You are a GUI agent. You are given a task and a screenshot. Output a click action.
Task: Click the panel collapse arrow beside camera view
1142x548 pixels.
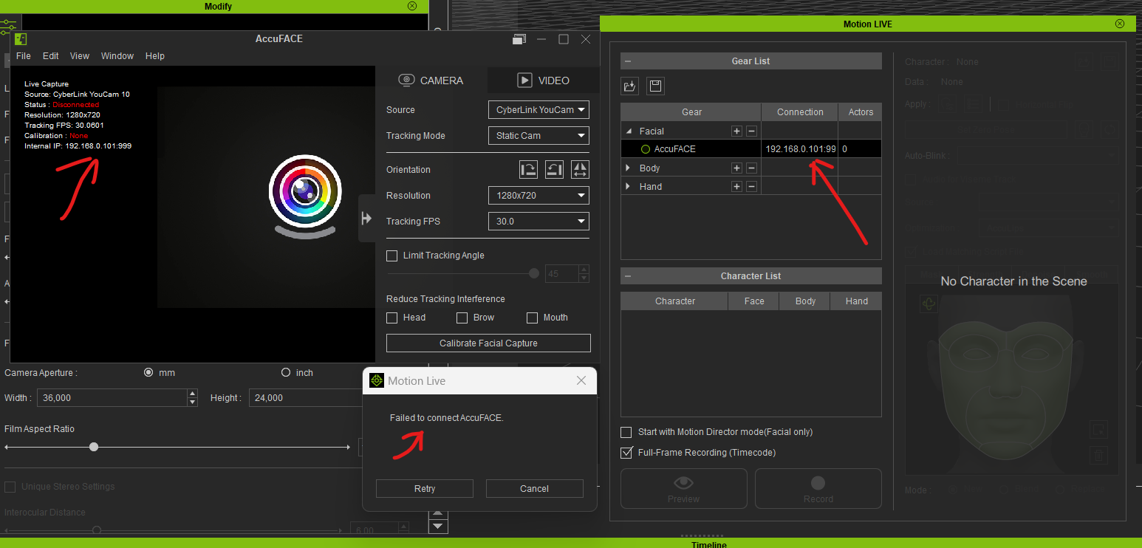click(366, 218)
